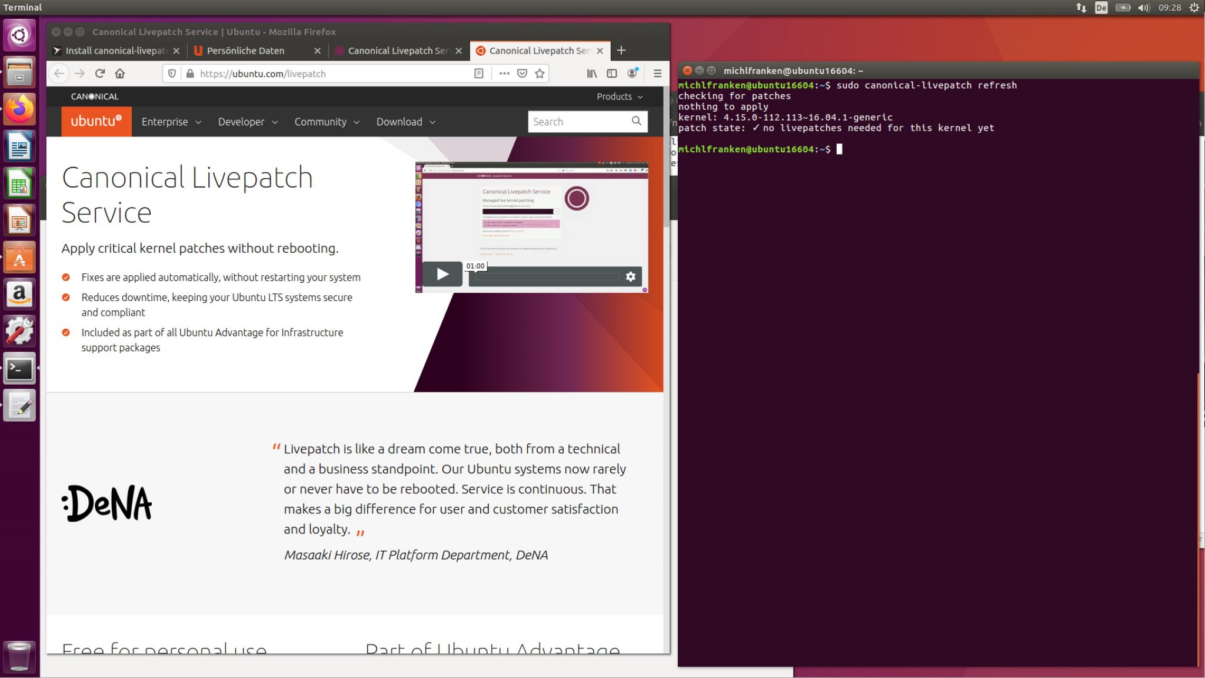Seek in the video progress bar
Screen dimensions: 1205x678
(x=547, y=276)
